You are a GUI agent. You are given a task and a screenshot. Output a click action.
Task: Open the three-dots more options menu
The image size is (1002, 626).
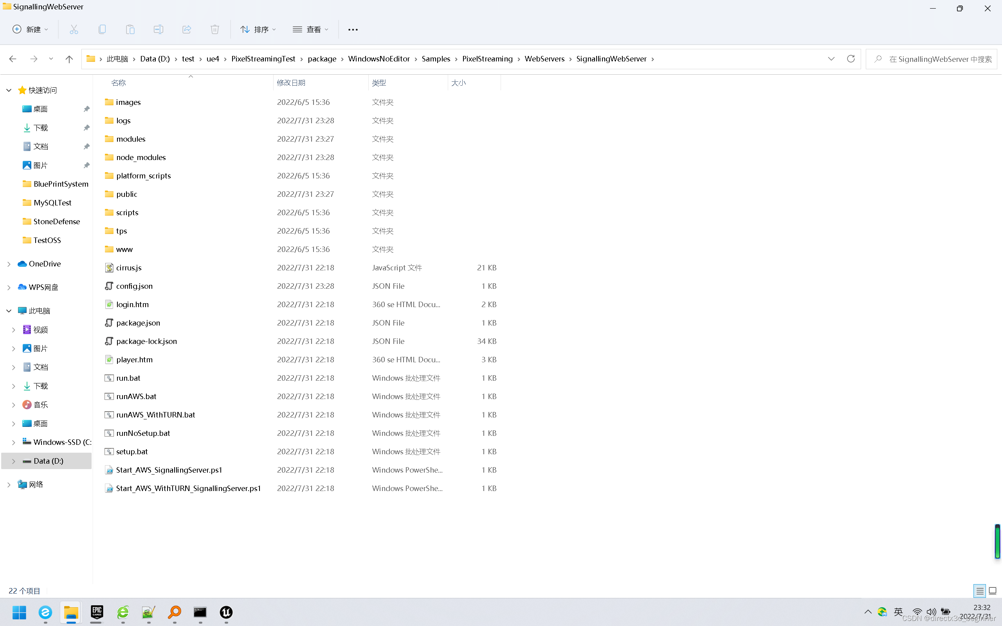tap(353, 29)
